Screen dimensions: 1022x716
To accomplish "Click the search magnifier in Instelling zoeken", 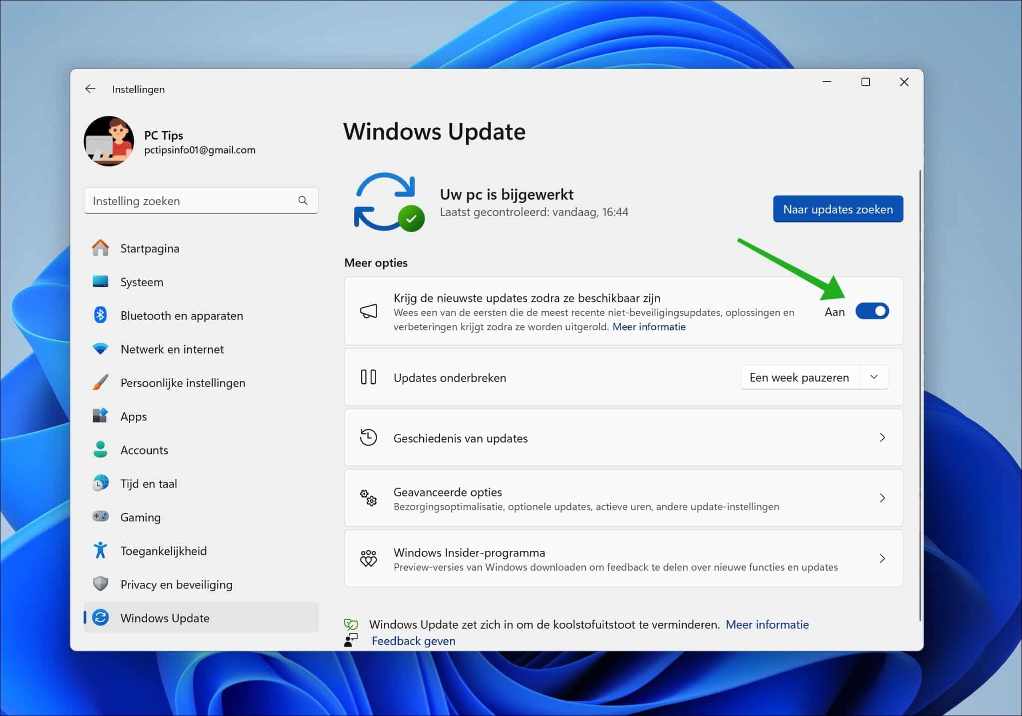I will [303, 200].
